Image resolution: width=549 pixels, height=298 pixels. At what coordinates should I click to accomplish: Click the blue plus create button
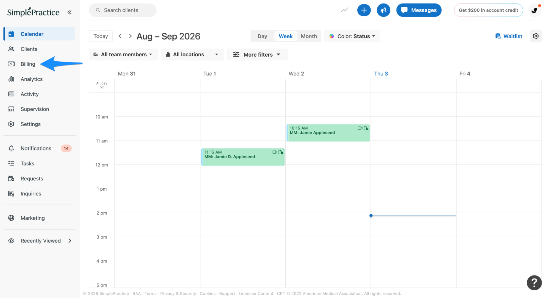coord(364,10)
